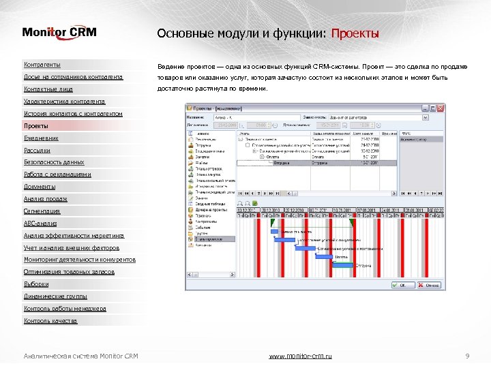Open the Контактные лица link
The image size is (491, 368).
(48, 89)
